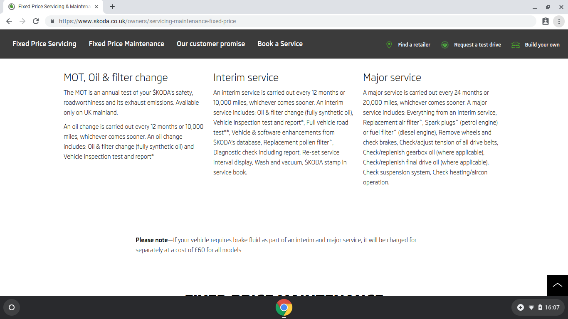Click the notification plus icon in tray
Screen dimensions: 568x319
[521, 307]
